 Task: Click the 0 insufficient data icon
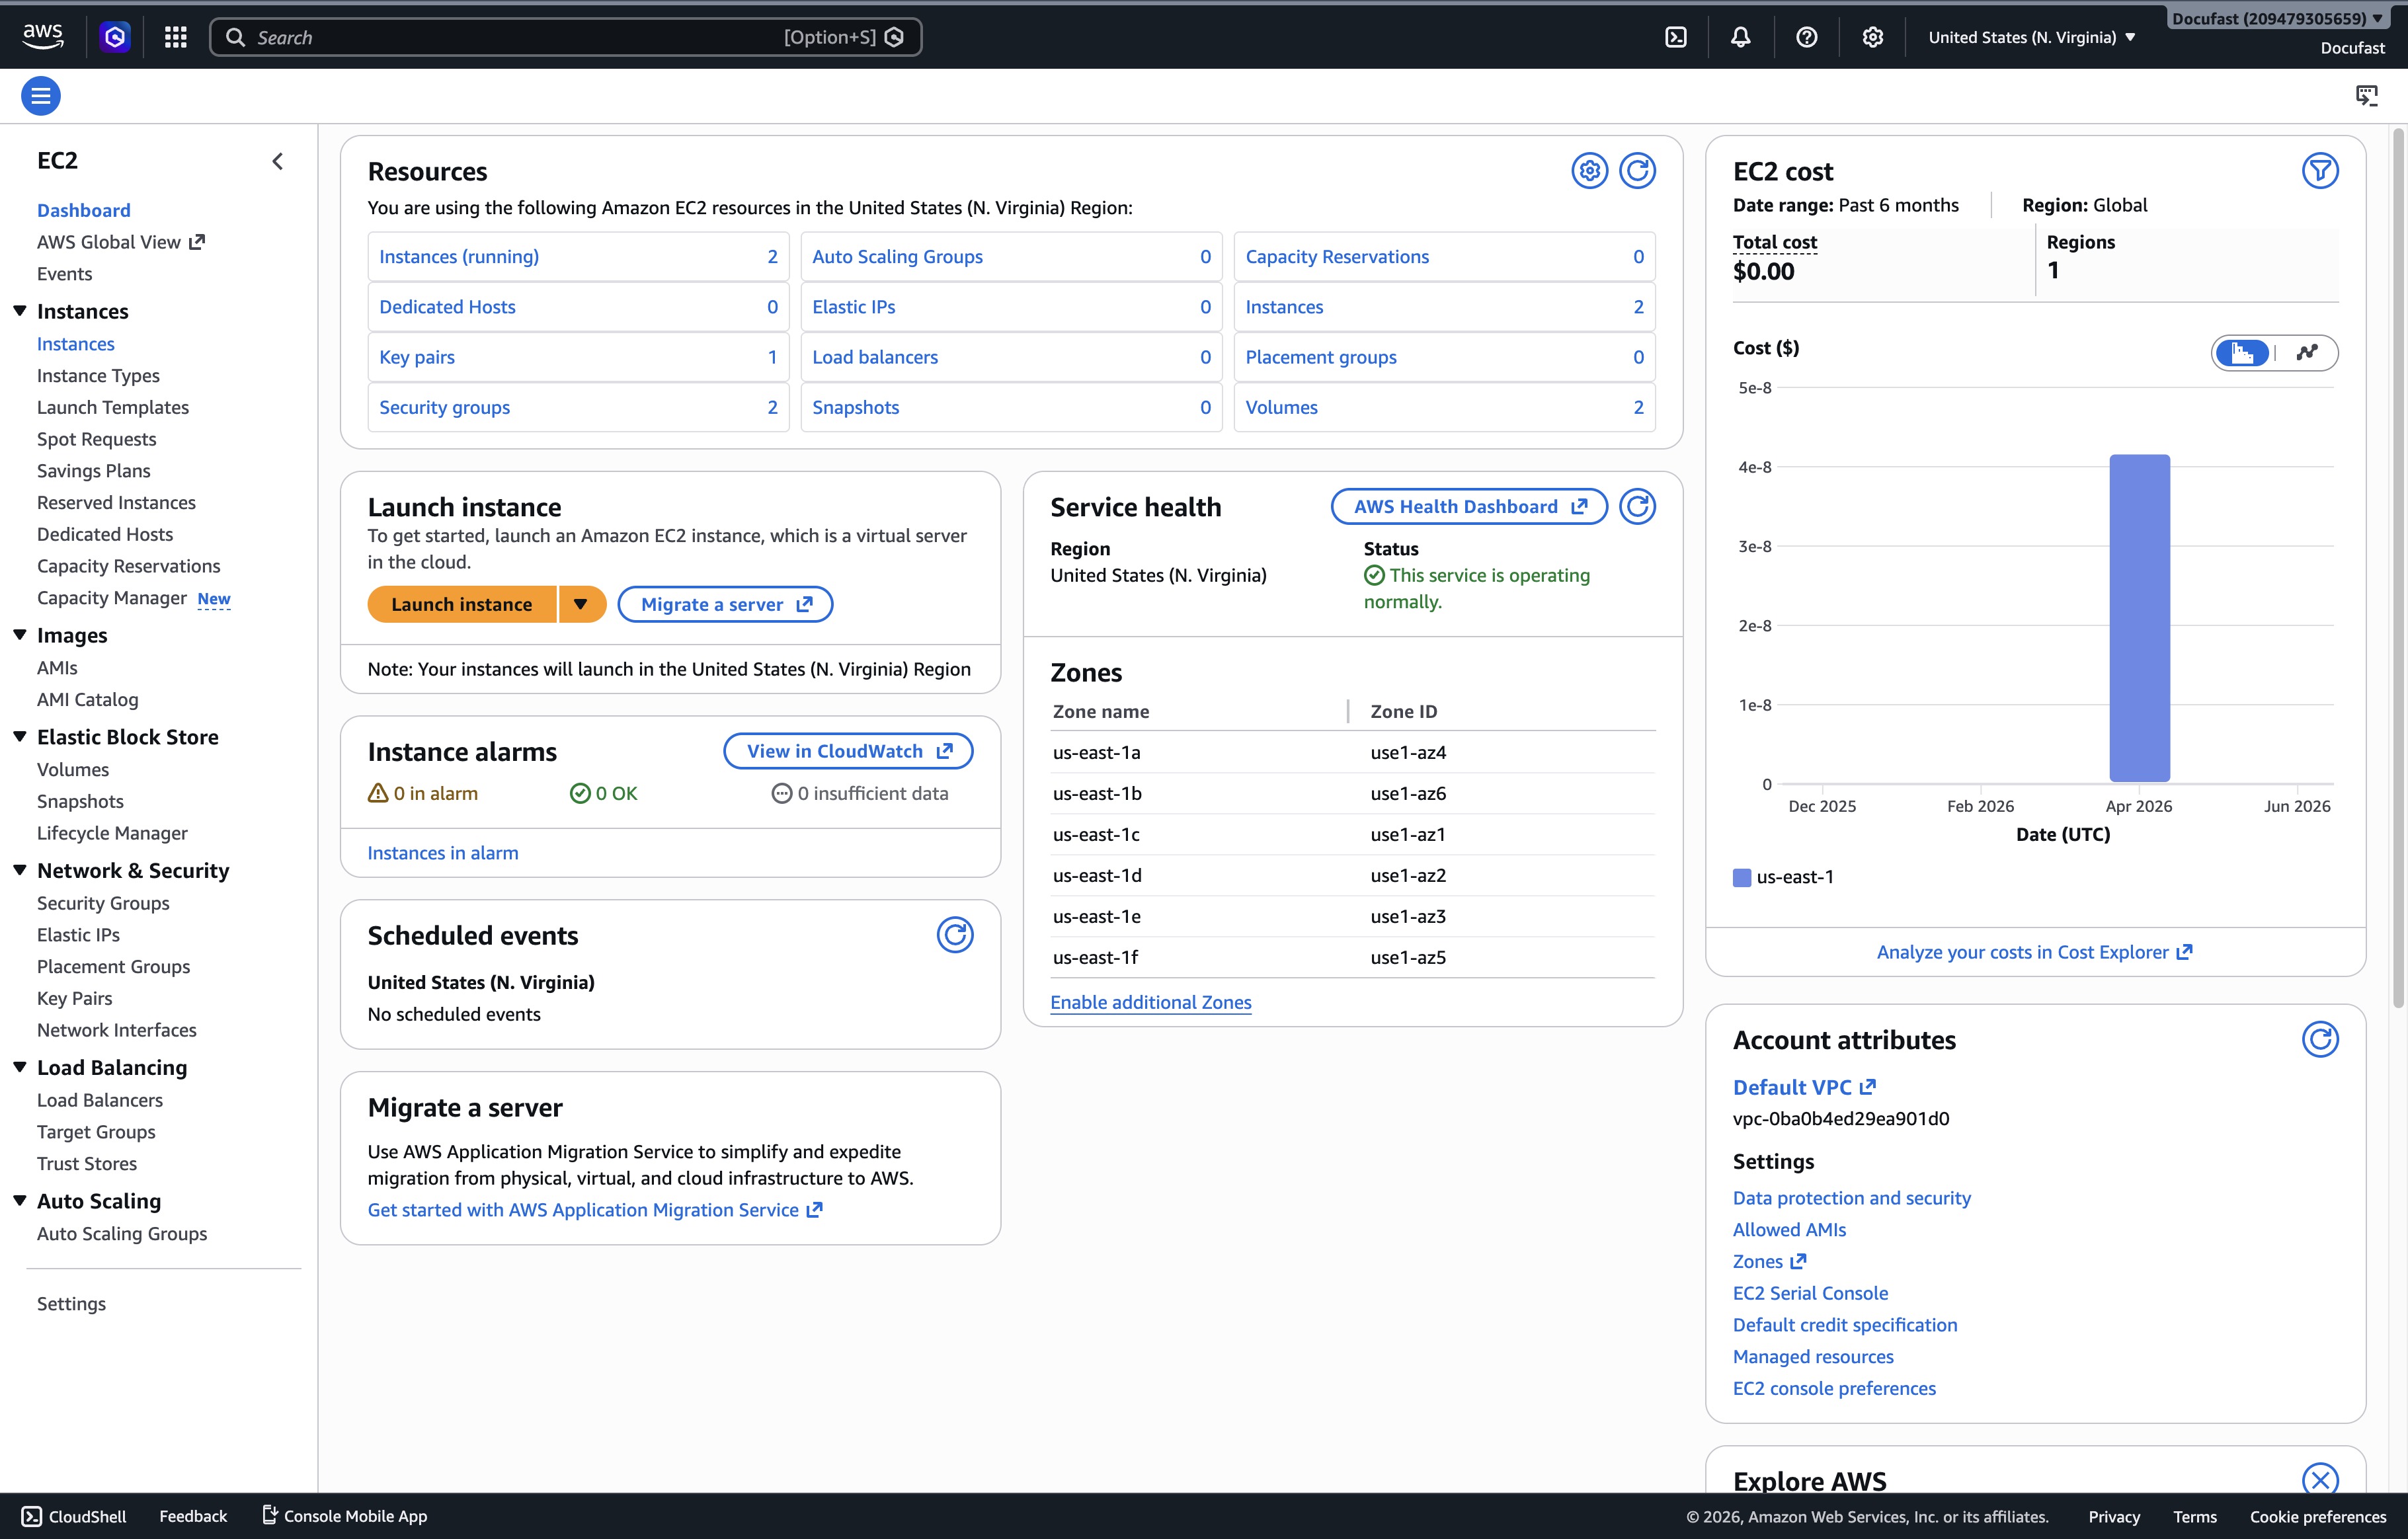pos(782,793)
